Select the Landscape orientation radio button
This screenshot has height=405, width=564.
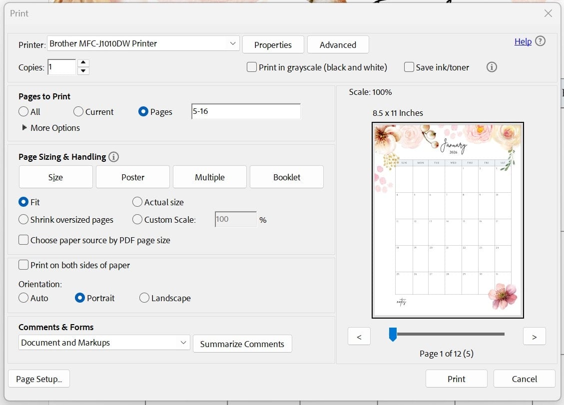point(144,298)
